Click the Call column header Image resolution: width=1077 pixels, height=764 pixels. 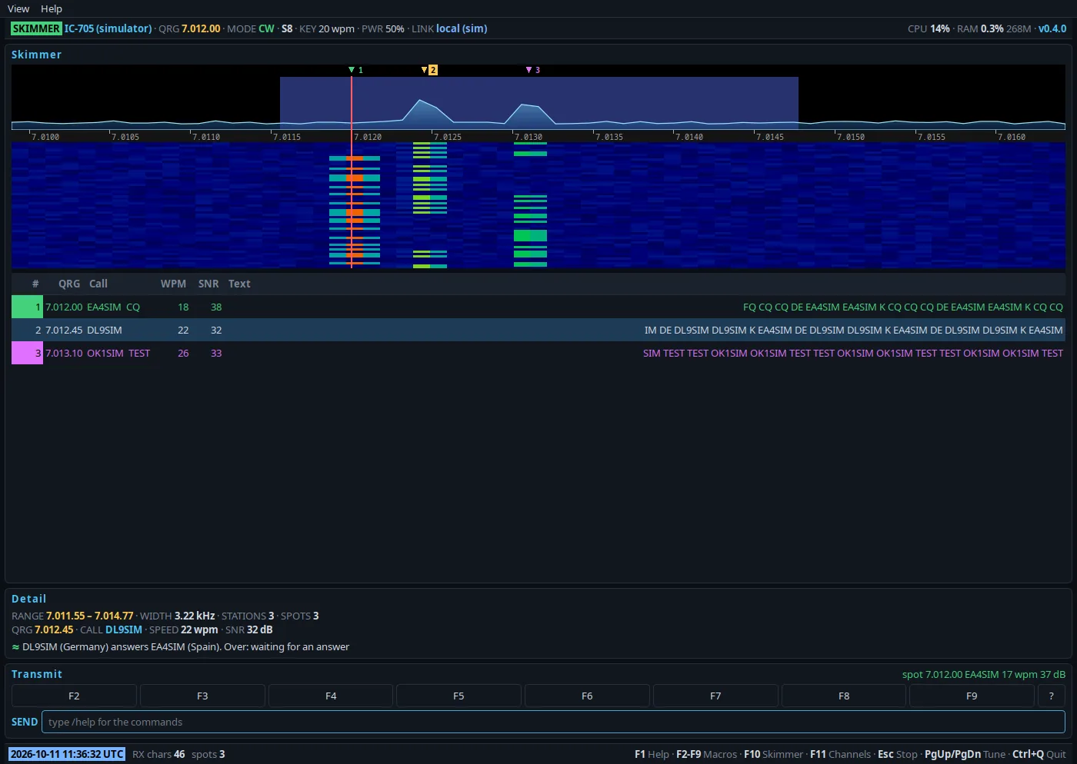click(x=98, y=284)
